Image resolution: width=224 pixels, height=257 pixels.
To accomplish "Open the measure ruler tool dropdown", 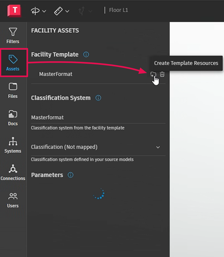I will click(61, 11).
